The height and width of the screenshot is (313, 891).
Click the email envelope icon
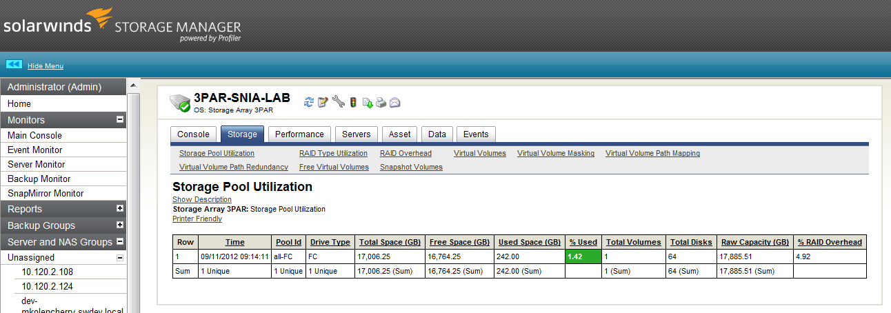tap(395, 103)
